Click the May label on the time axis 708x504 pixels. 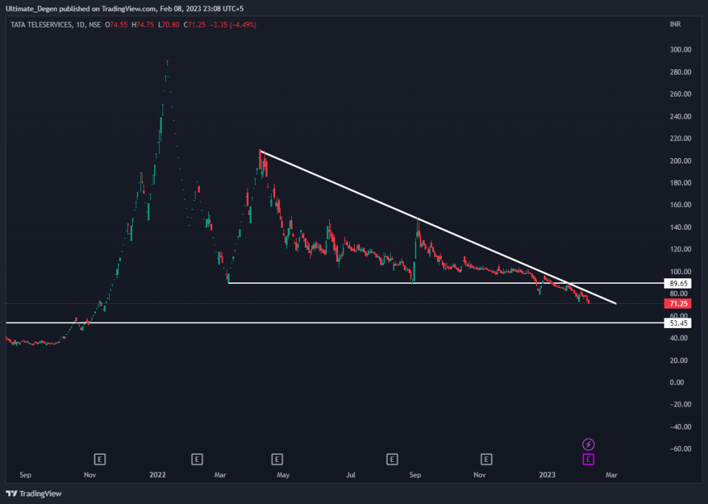[283, 475]
